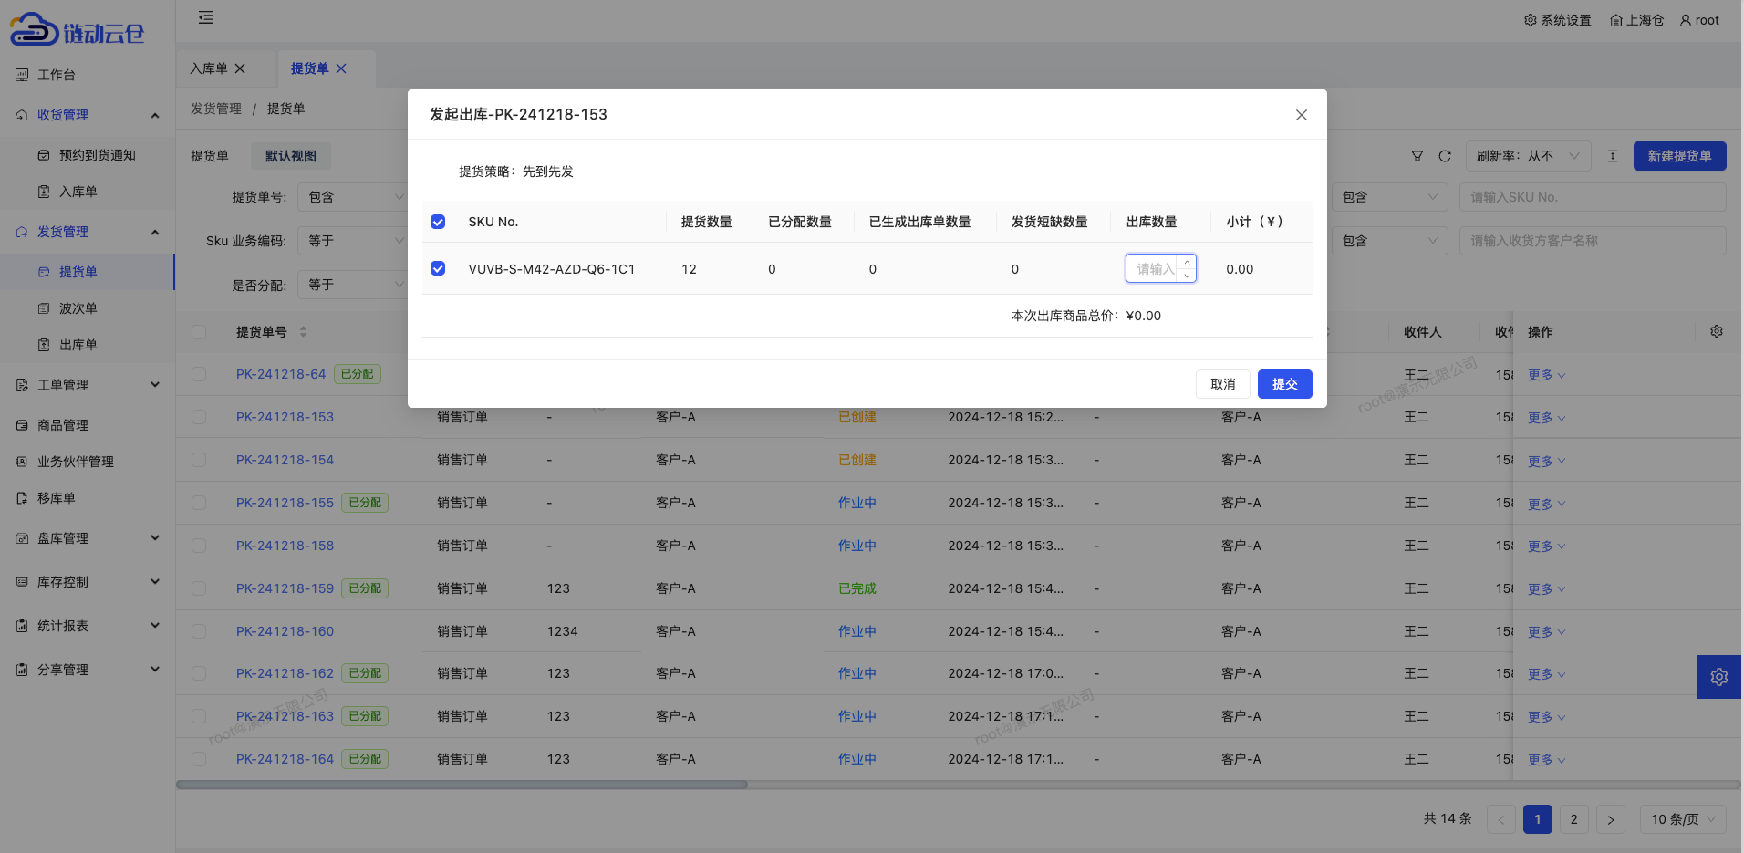Image resolution: width=1744 pixels, height=853 pixels.
Task: Click the filter funnel icon
Action: (x=1417, y=156)
